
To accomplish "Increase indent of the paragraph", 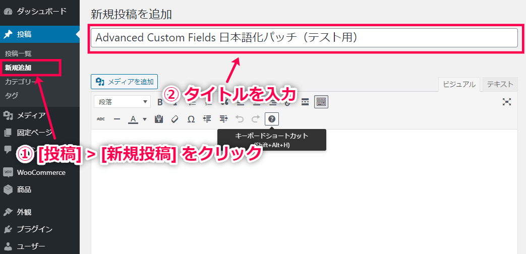I will [223, 119].
